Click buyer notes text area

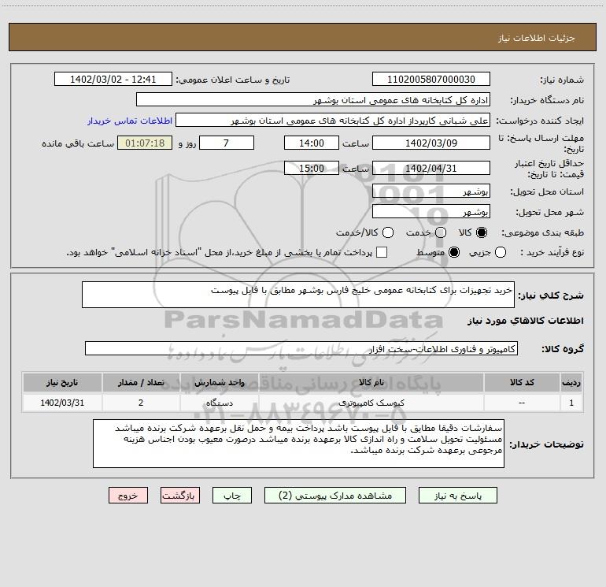[298, 444]
